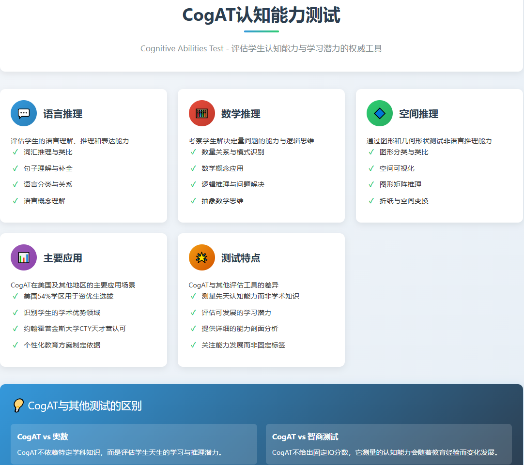Image resolution: width=524 pixels, height=465 pixels.
Task: Click the 关注能力发展而非固定标签 list item
Action: click(x=243, y=345)
